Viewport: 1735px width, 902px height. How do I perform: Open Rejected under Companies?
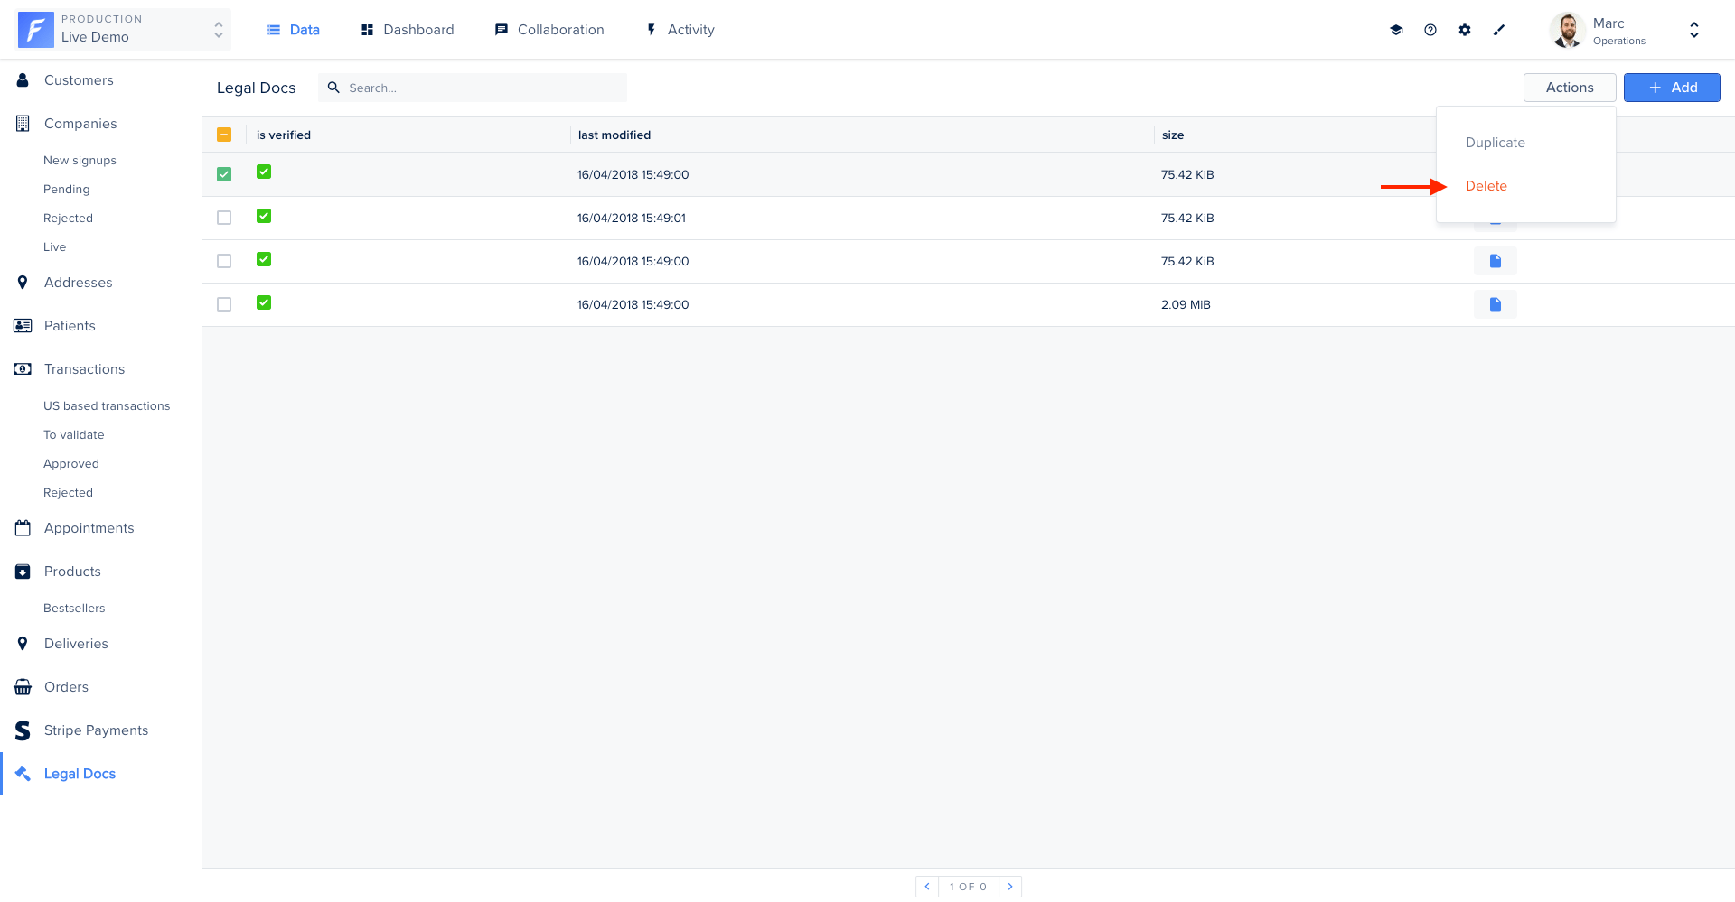click(68, 218)
